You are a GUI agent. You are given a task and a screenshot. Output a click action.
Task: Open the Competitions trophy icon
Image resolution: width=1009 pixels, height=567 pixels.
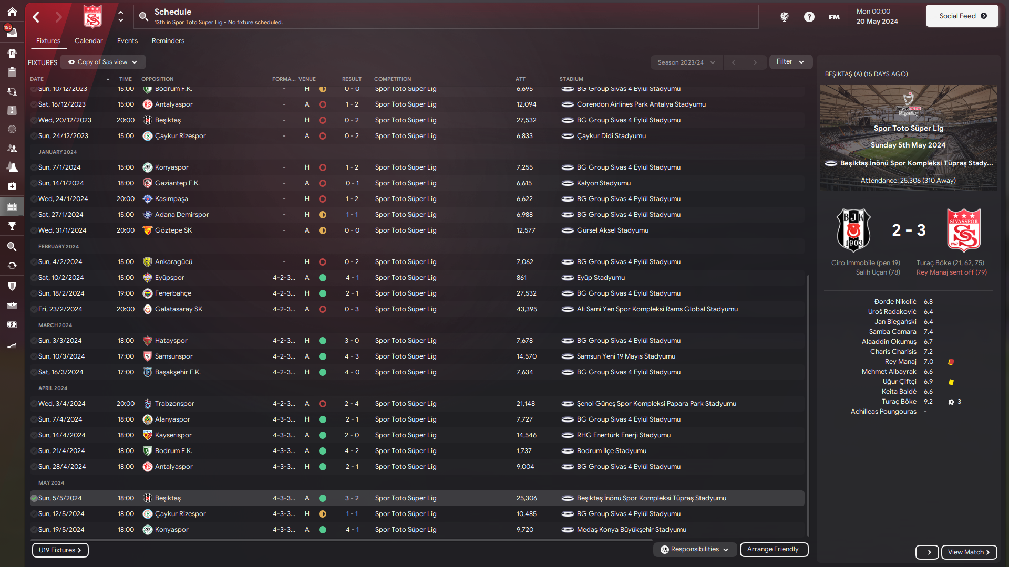pos(12,226)
